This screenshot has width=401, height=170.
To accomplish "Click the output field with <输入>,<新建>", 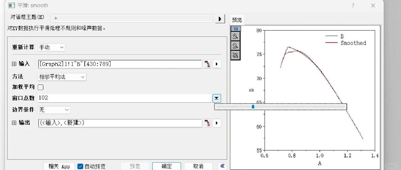I will click(120, 123).
